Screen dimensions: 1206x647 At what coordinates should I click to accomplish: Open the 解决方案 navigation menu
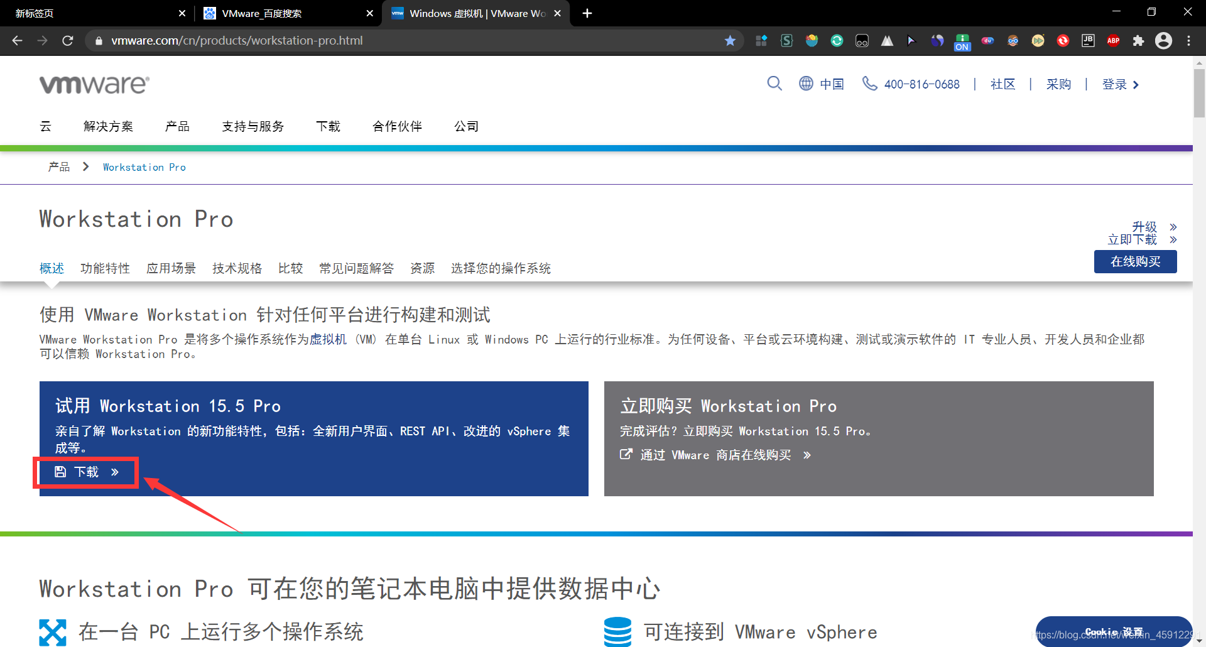tap(108, 126)
